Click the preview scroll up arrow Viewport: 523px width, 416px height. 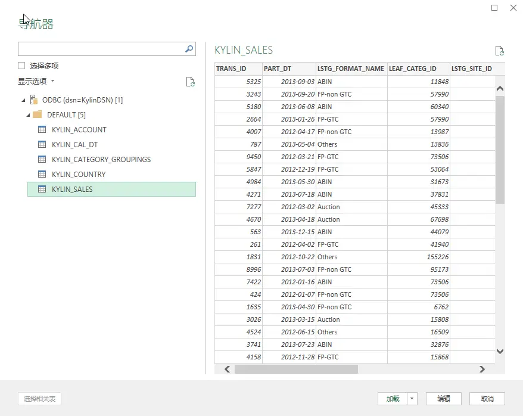pyautogui.click(x=500, y=88)
